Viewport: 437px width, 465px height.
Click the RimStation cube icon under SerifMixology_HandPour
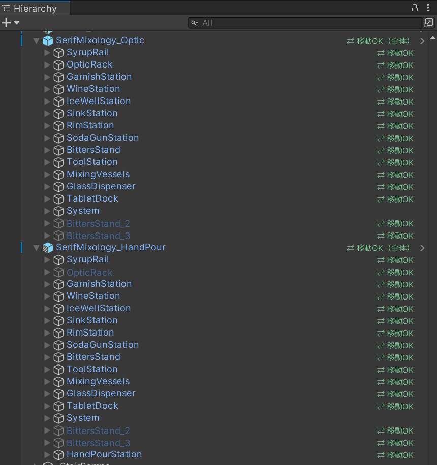(58, 333)
